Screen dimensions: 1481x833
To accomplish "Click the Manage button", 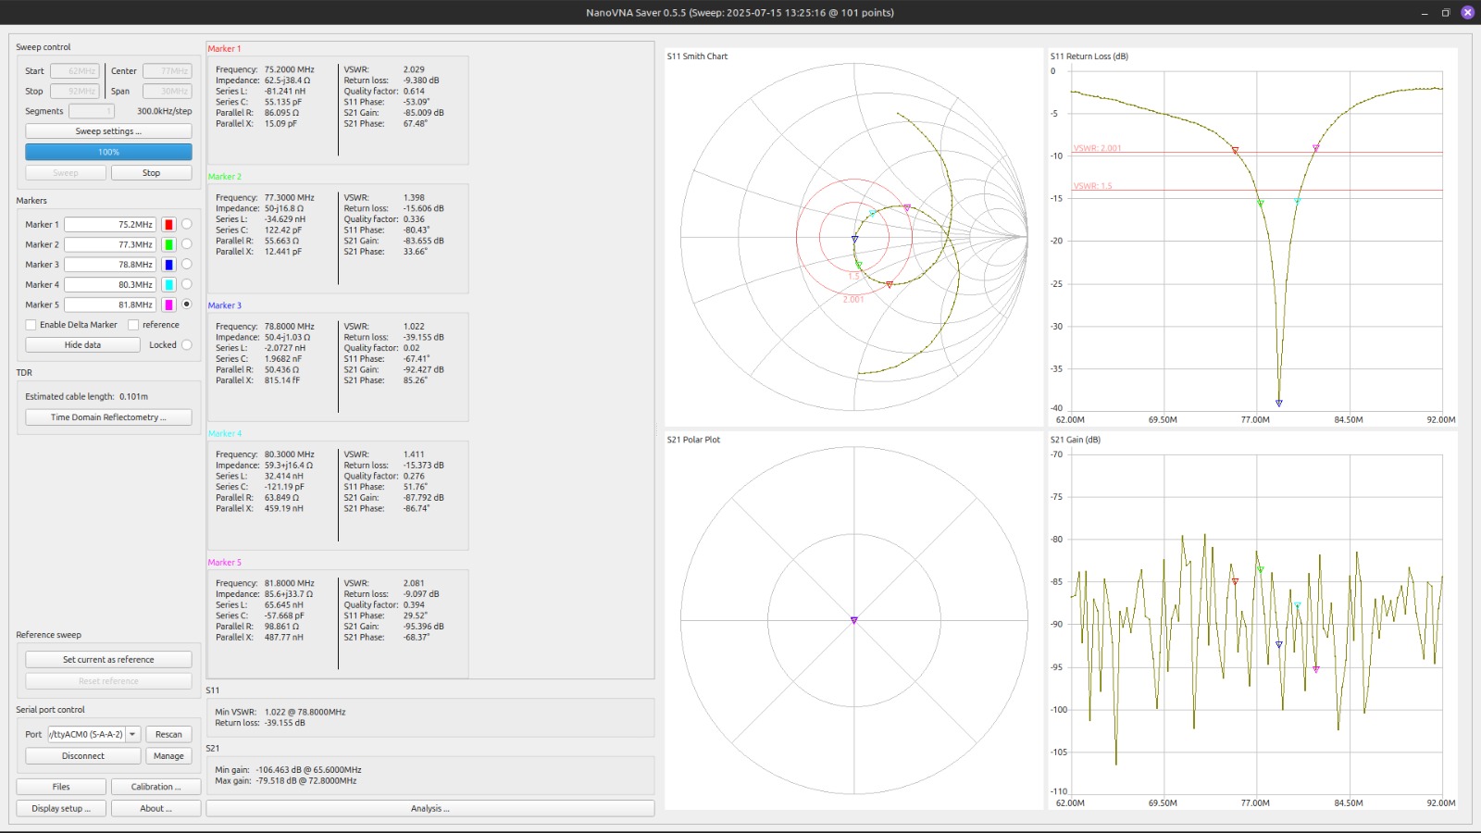I will point(168,756).
